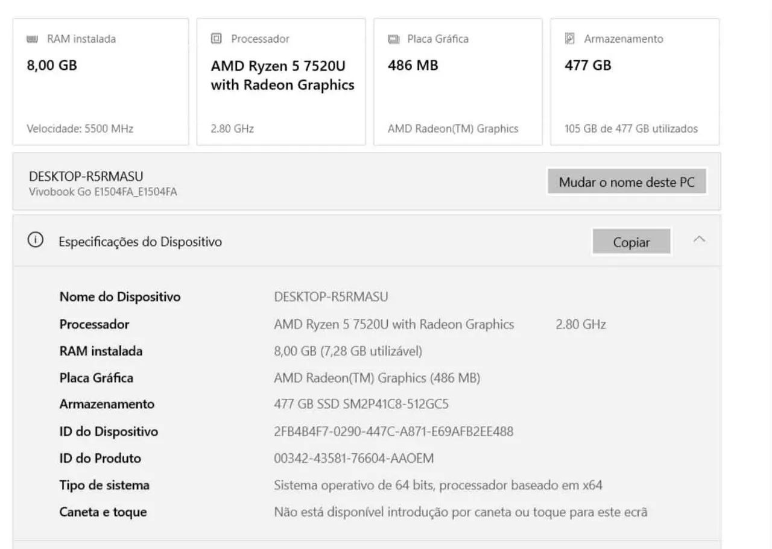Click Não está disponível introdução por caneta text

click(461, 512)
